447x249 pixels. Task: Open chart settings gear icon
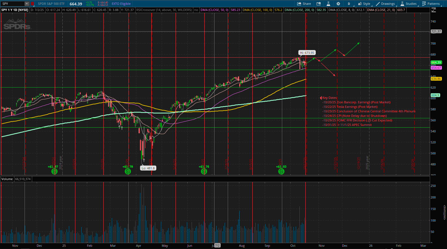(338, 4)
